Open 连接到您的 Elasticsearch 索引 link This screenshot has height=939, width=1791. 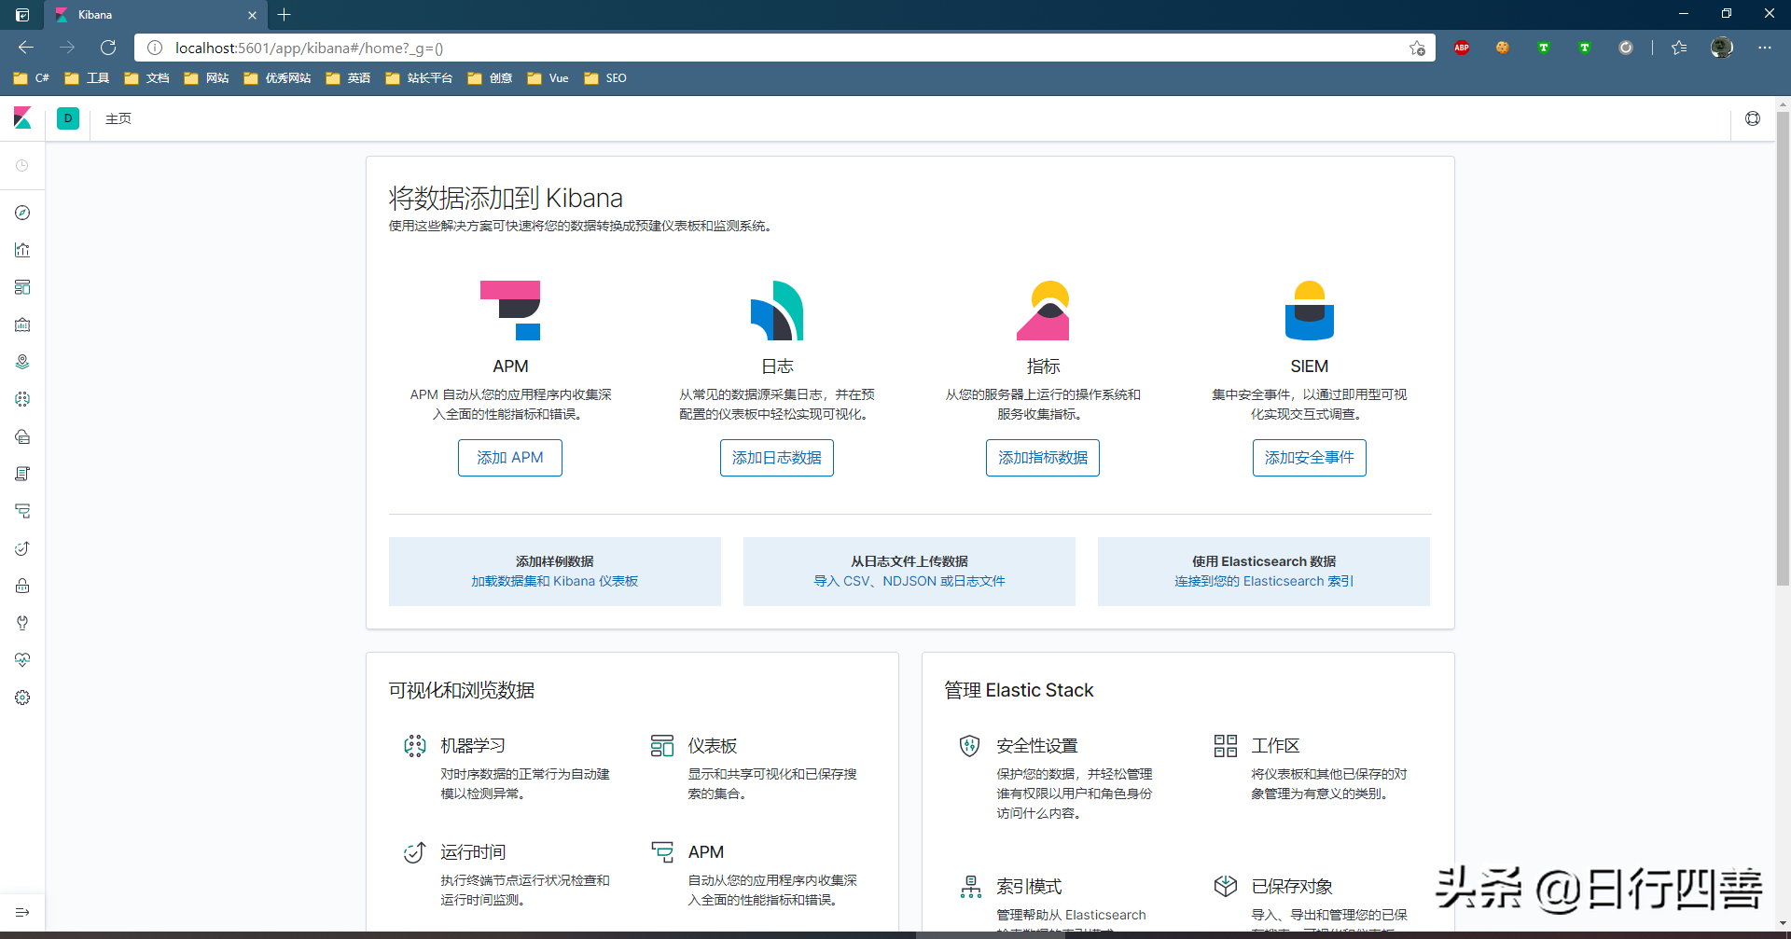pyautogui.click(x=1264, y=581)
